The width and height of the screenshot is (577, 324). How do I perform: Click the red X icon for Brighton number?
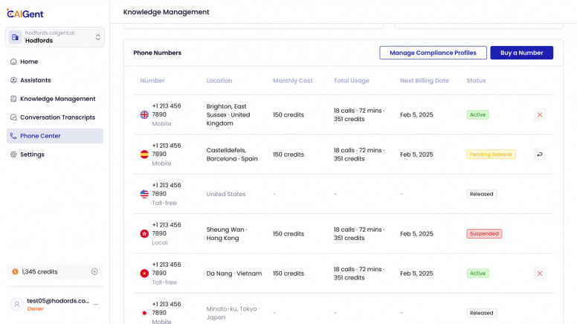pyautogui.click(x=540, y=115)
